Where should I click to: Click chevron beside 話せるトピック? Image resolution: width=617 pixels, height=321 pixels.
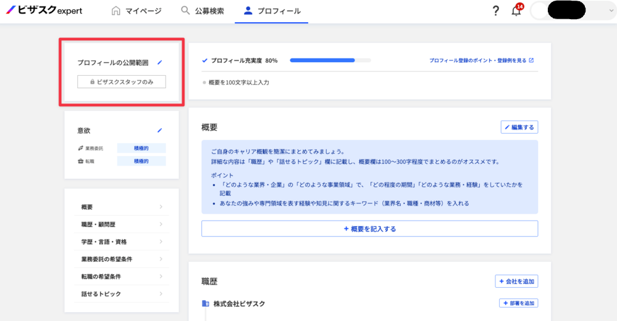pyautogui.click(x=161, y=293)
